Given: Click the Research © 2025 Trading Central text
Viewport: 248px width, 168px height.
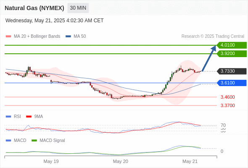Looking at the screenshot, I should point(213,37).
